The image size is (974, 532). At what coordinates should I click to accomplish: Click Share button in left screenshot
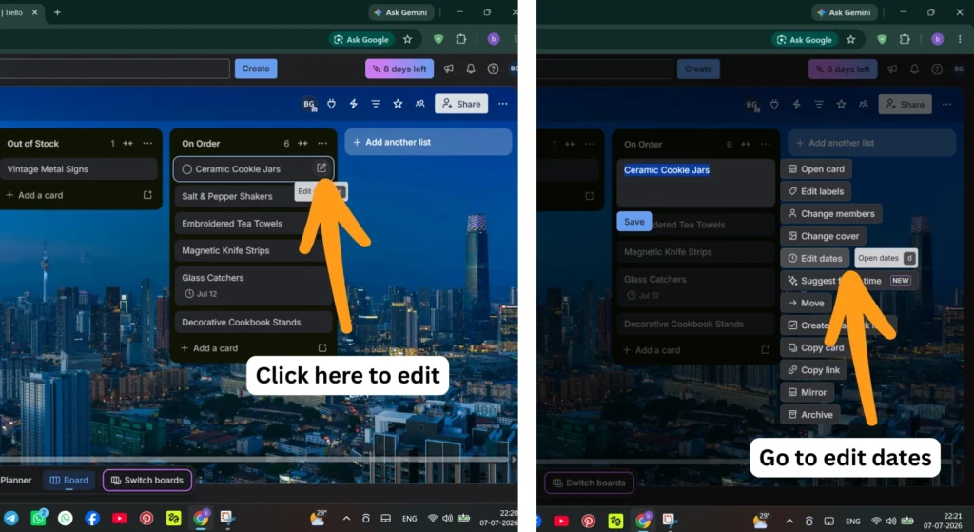461,104
